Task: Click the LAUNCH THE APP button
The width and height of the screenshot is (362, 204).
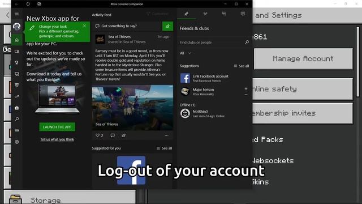Action: click(x=57, y=127)
